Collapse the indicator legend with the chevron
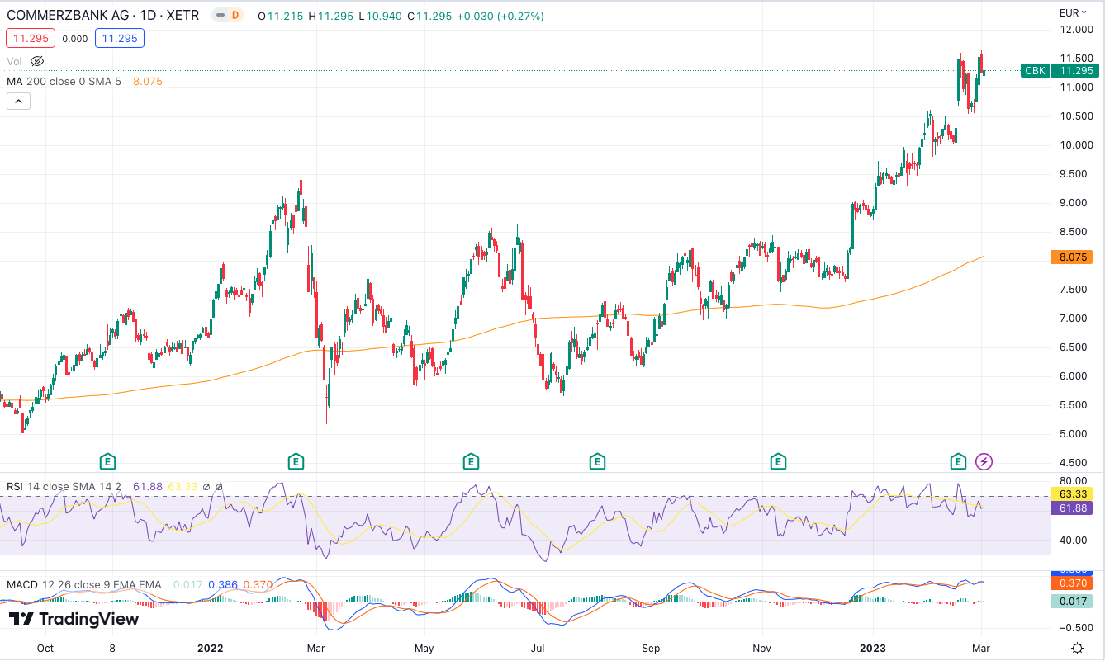This screenshot has height=661, width=1105. coord(18,102)
